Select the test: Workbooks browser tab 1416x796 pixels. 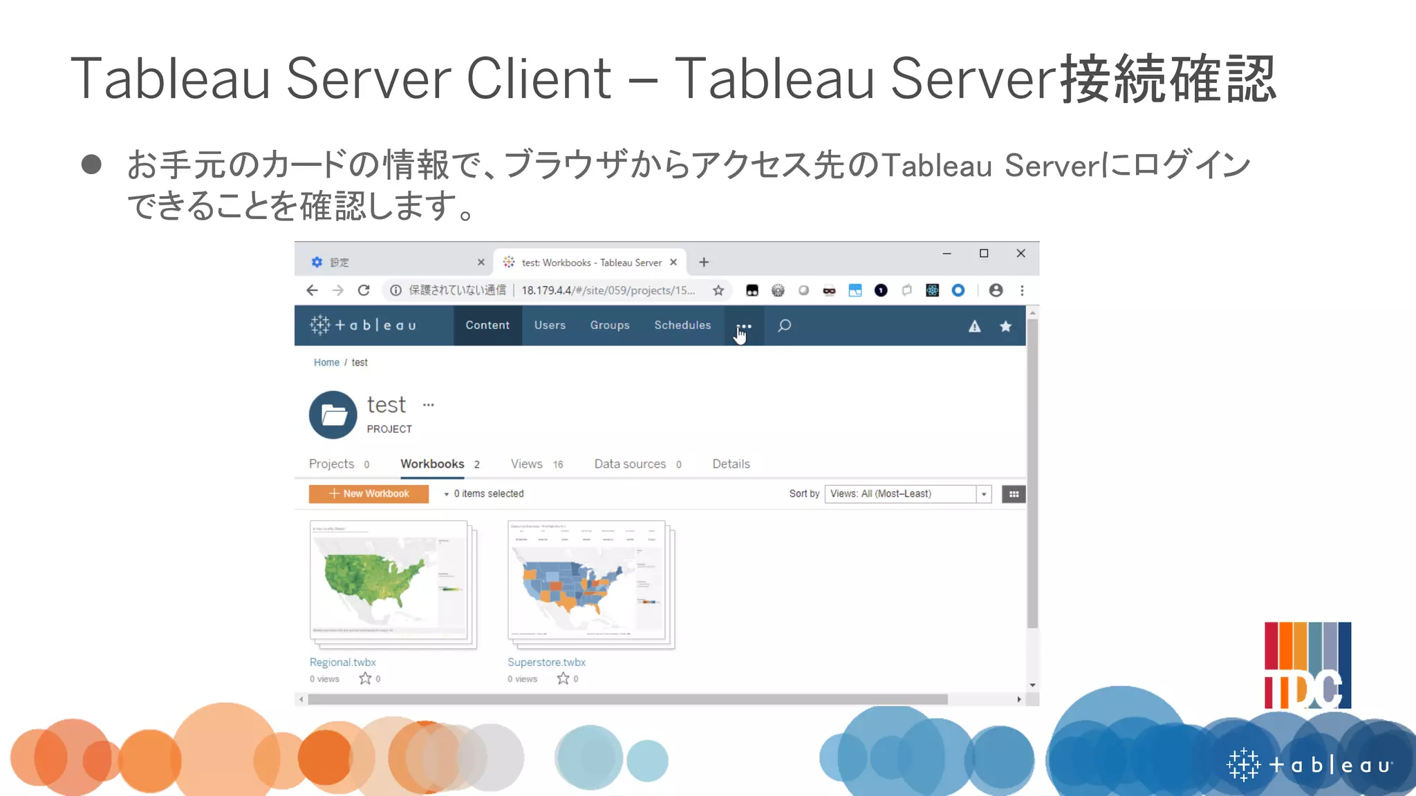point(590,263)
